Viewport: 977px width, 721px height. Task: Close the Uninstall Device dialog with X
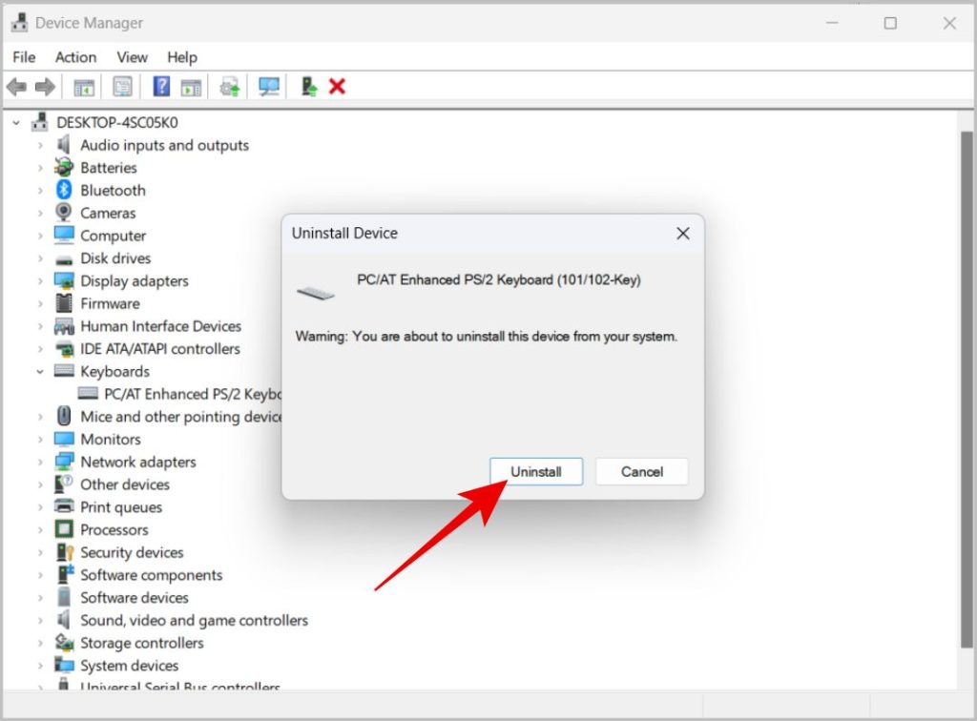click(683, 234)
